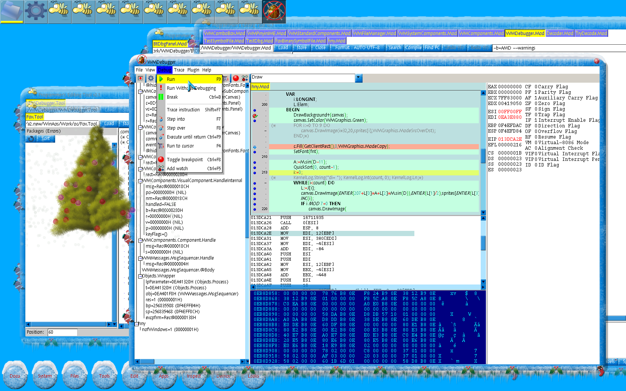This screenshot has width=626, height=391.
Task: Toggle breakpoint dot beside INC(i) line
Action: (255, 199)
